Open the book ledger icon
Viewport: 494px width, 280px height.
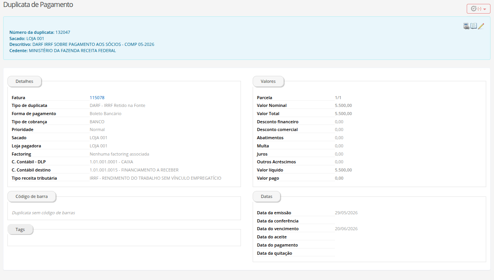click(474, 26)
